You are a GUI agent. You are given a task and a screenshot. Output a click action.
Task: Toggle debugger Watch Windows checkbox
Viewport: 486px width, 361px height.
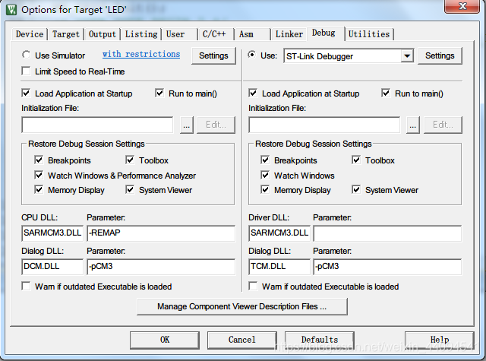[x=265, y=176]
